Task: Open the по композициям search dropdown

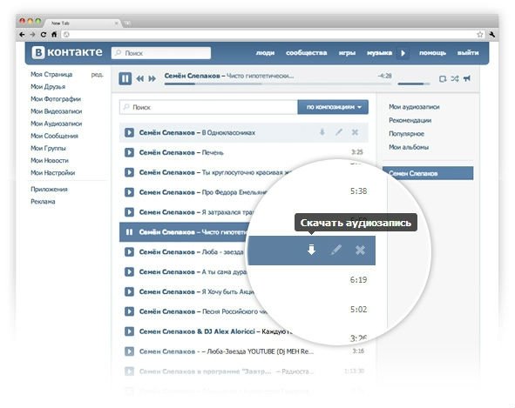Action: (x=333, y=107)
